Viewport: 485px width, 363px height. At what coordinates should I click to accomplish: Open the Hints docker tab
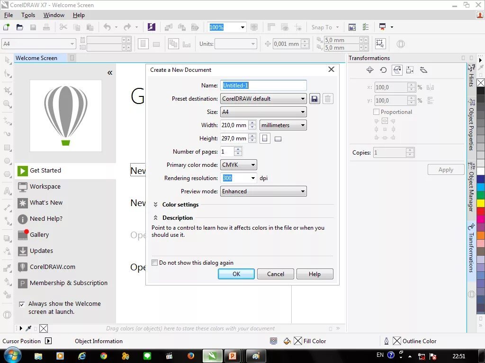pyautogui.click(x=471, y=76)
